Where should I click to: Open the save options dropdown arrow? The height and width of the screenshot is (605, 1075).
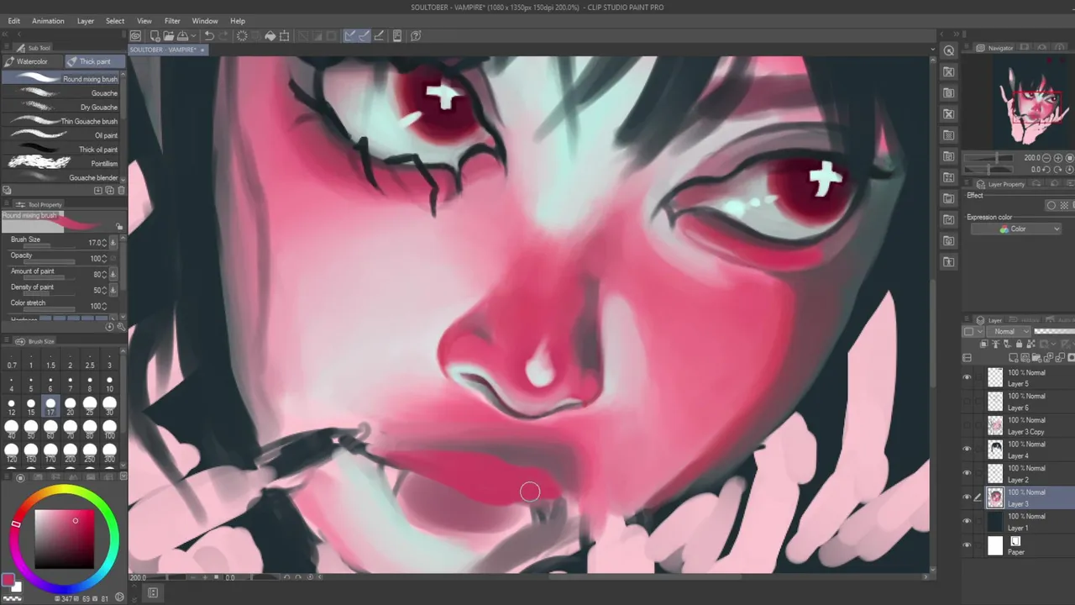point(193,36)
